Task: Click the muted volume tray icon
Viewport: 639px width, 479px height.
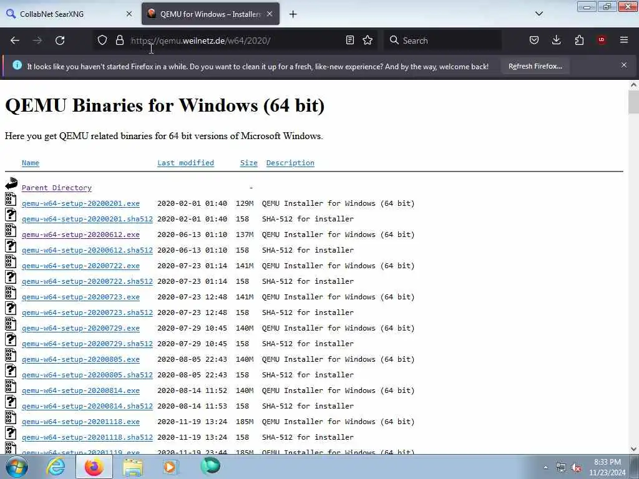Action: [577, 468]
